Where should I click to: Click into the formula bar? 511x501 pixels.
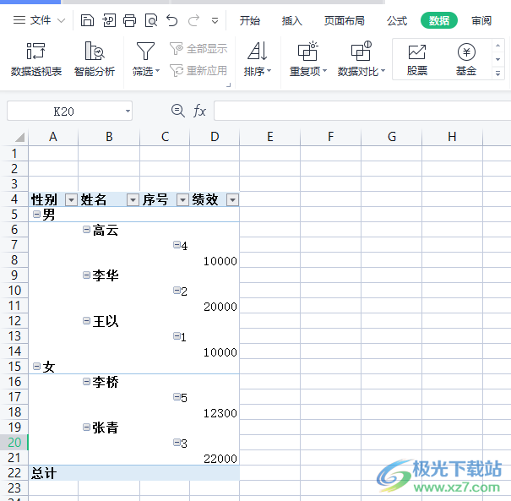click(362, 111)
